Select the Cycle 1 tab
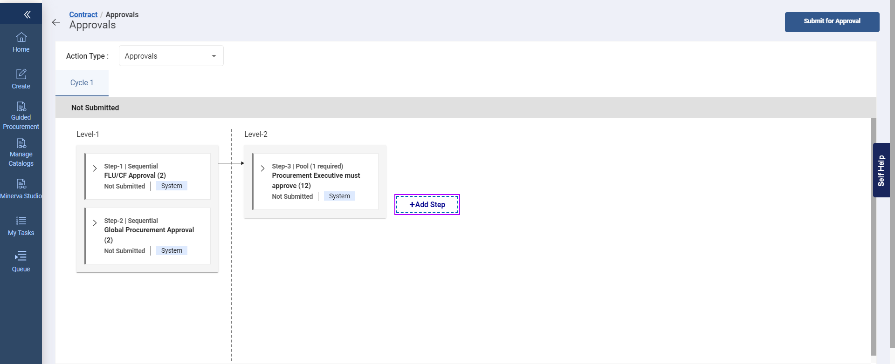895x364 pixels. (82, 83)
